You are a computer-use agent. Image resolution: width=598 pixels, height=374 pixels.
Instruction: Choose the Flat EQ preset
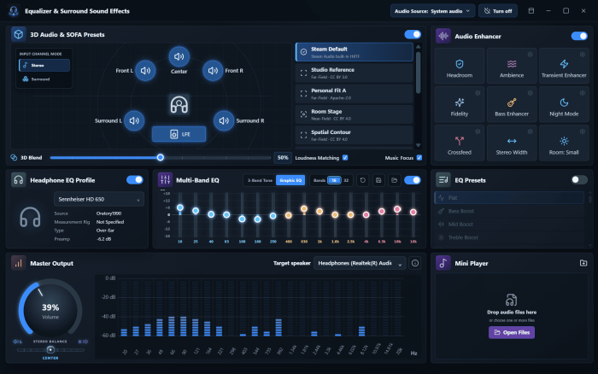[x=509, y=197]
